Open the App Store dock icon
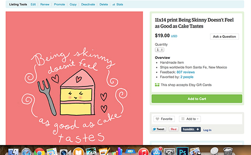 (x=156, y=151)
